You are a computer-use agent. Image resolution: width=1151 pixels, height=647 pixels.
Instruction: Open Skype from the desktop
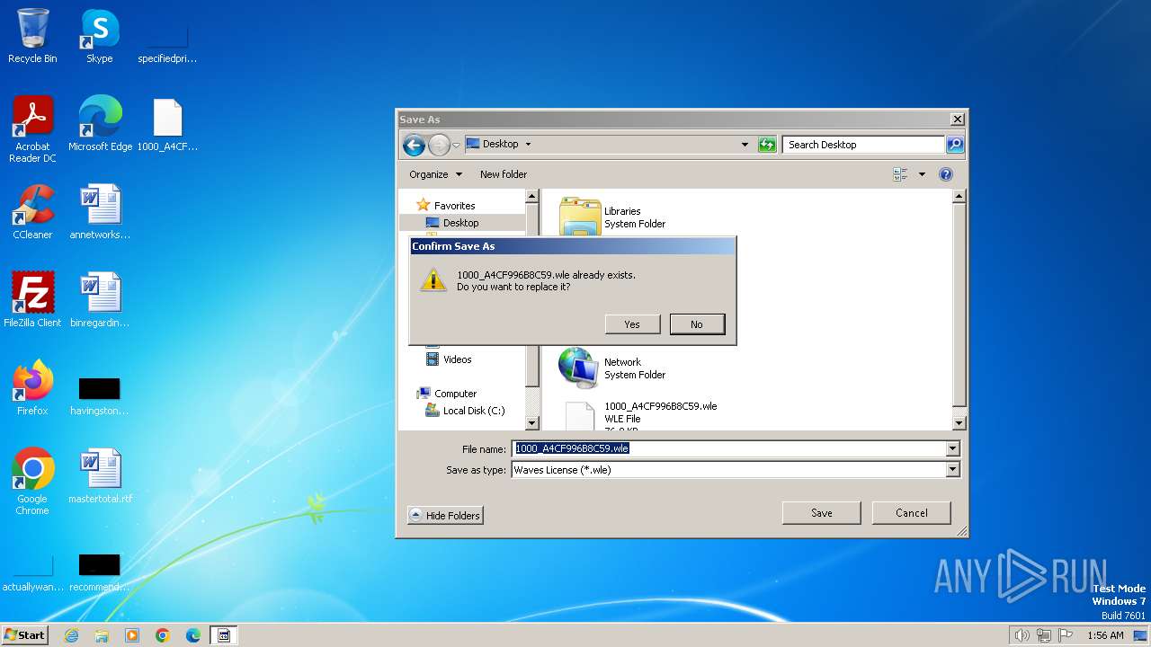point(99,36)
